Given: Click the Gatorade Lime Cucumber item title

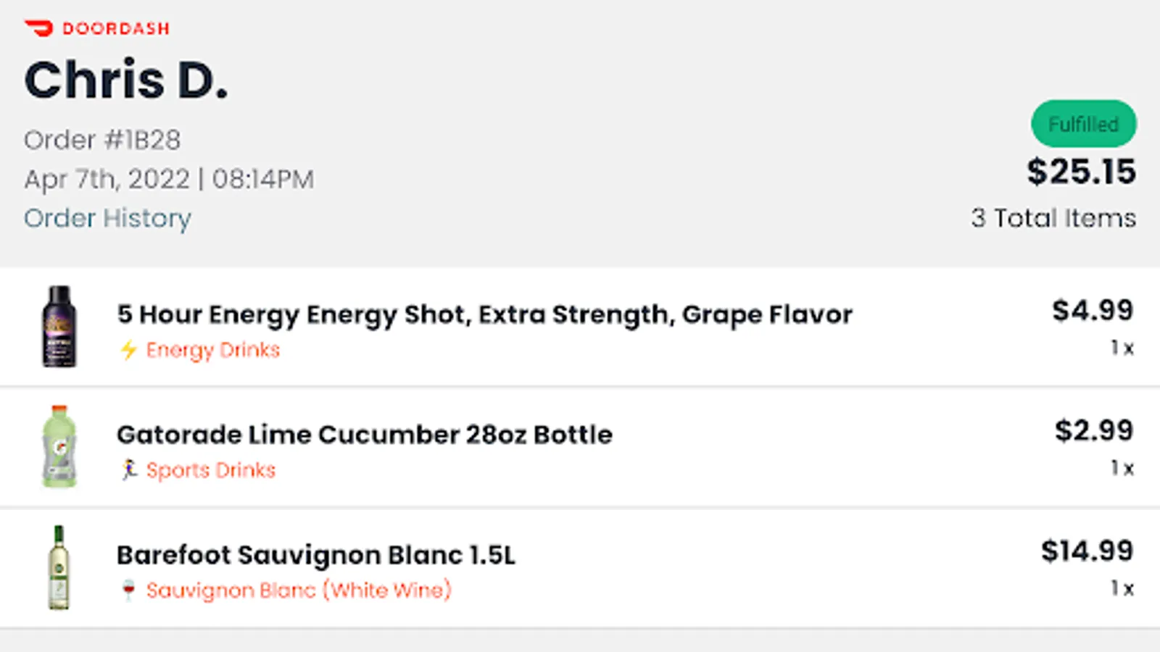Looking at the screenshot, I should tap(365, 435).
